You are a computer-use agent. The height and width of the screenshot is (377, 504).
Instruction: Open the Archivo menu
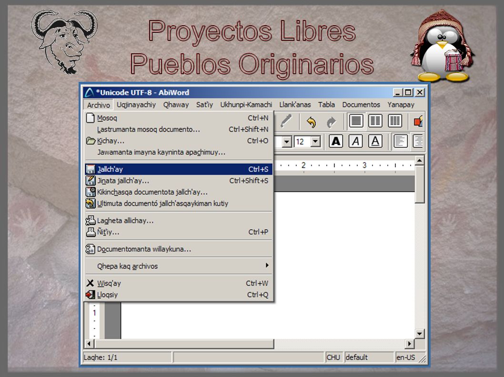pyautogui.click(x=98, y=105)
